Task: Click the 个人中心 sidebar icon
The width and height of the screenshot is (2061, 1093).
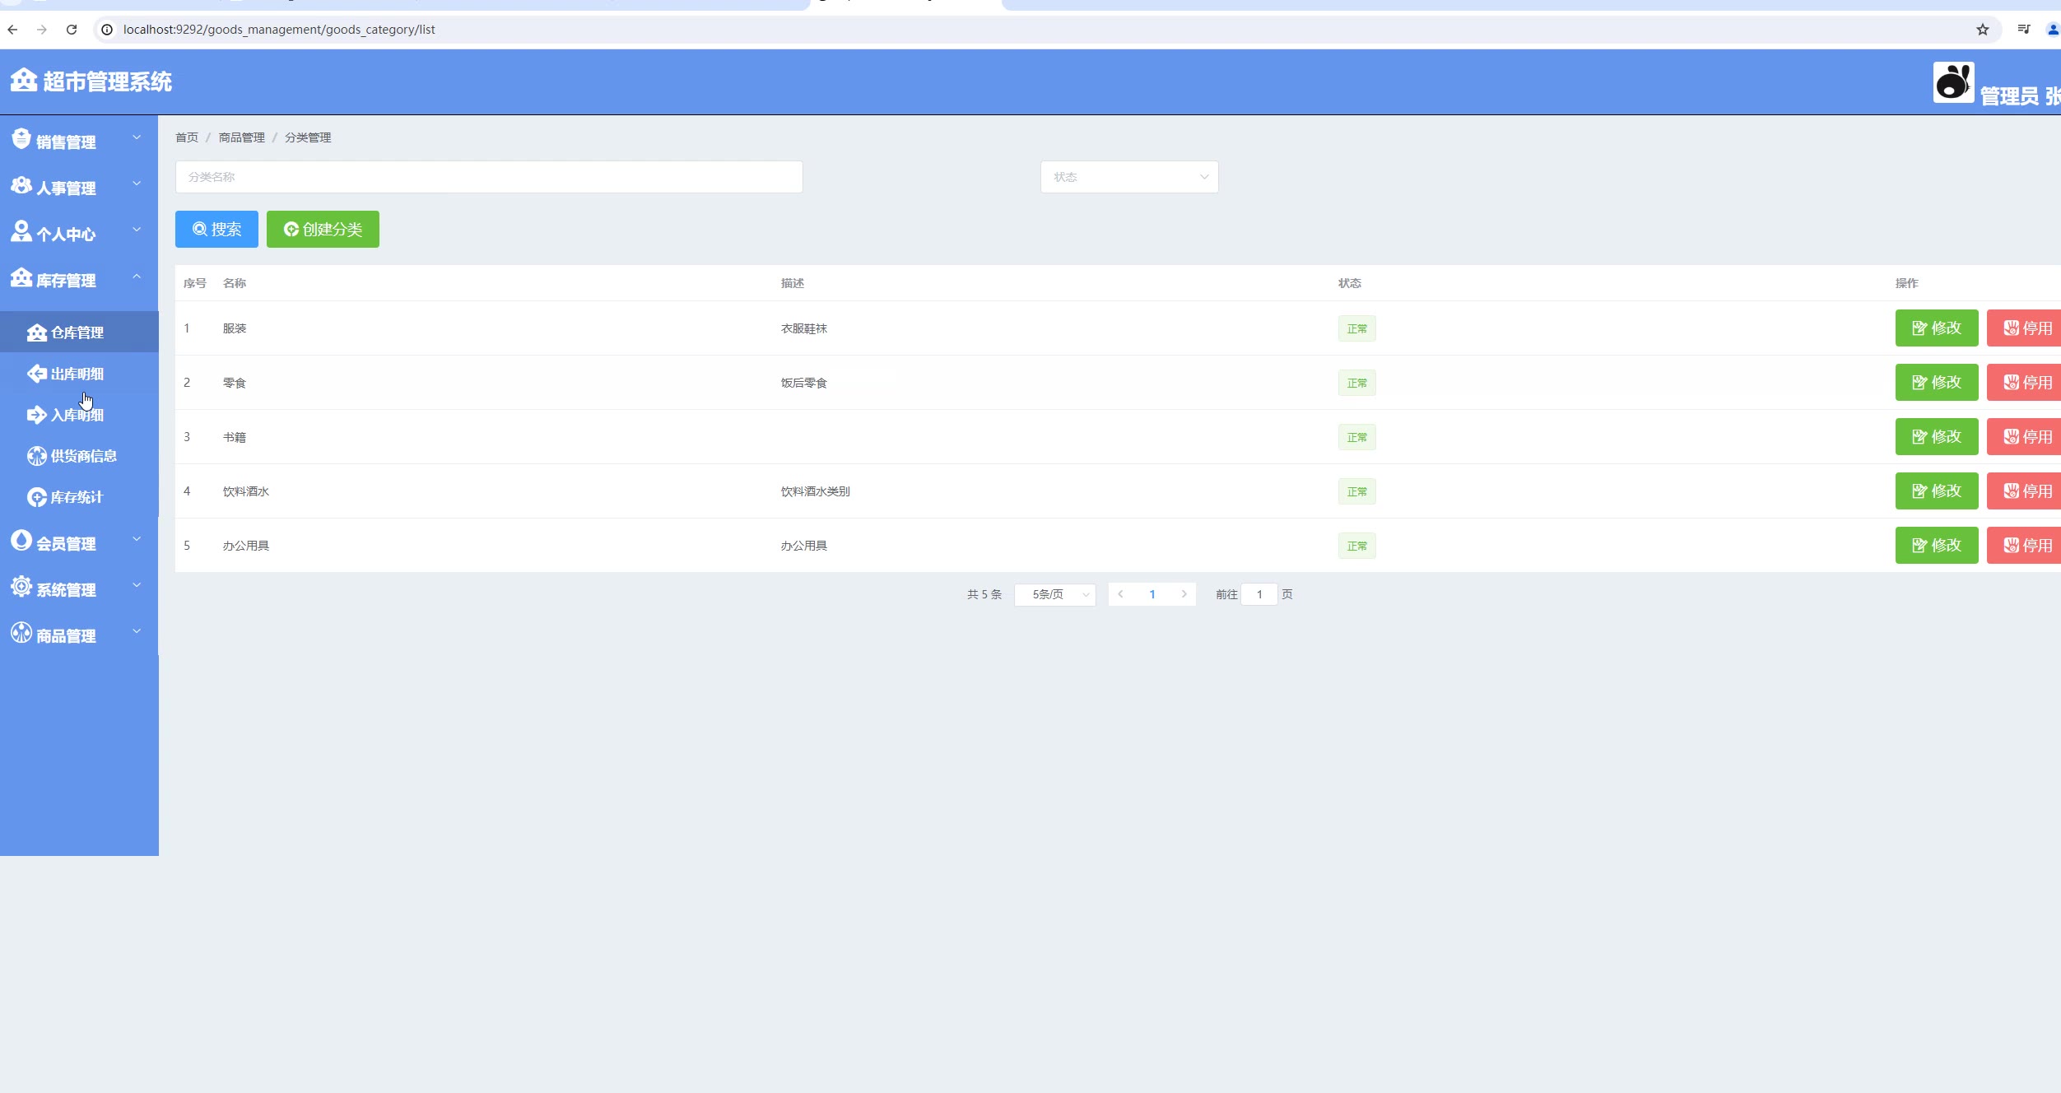Action: [21, 231]
